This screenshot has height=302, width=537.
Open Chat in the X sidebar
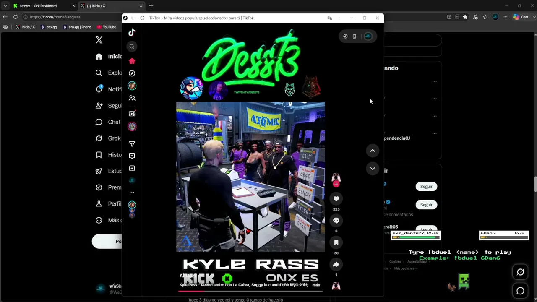[108, 122]
